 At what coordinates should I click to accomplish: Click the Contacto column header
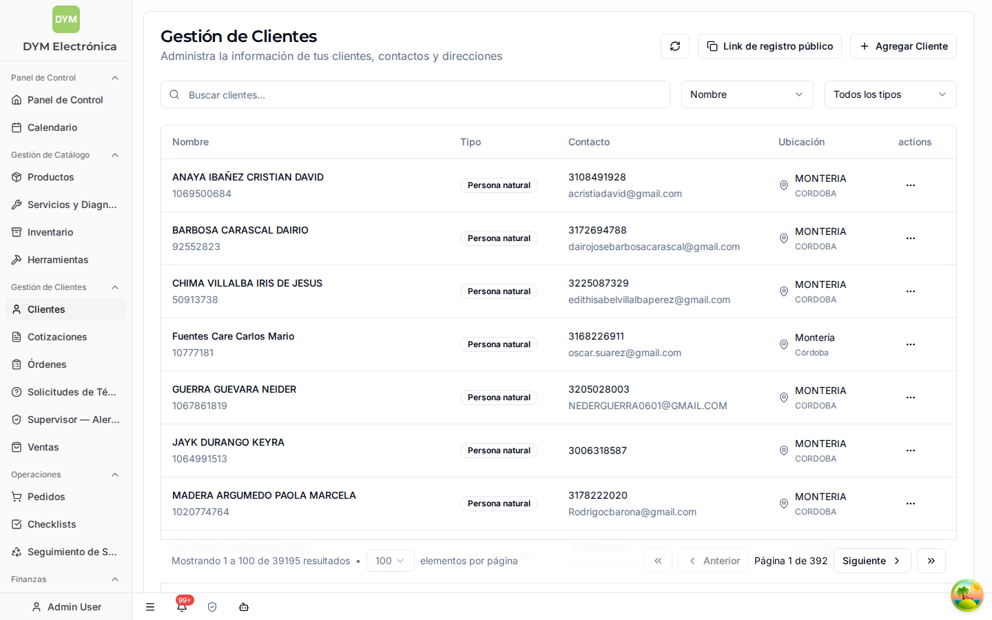click(589, 142)
